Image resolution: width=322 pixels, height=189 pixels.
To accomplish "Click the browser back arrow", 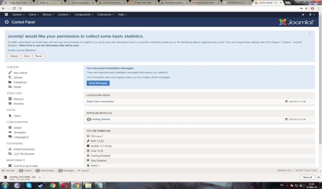I will tap(3, 8).
